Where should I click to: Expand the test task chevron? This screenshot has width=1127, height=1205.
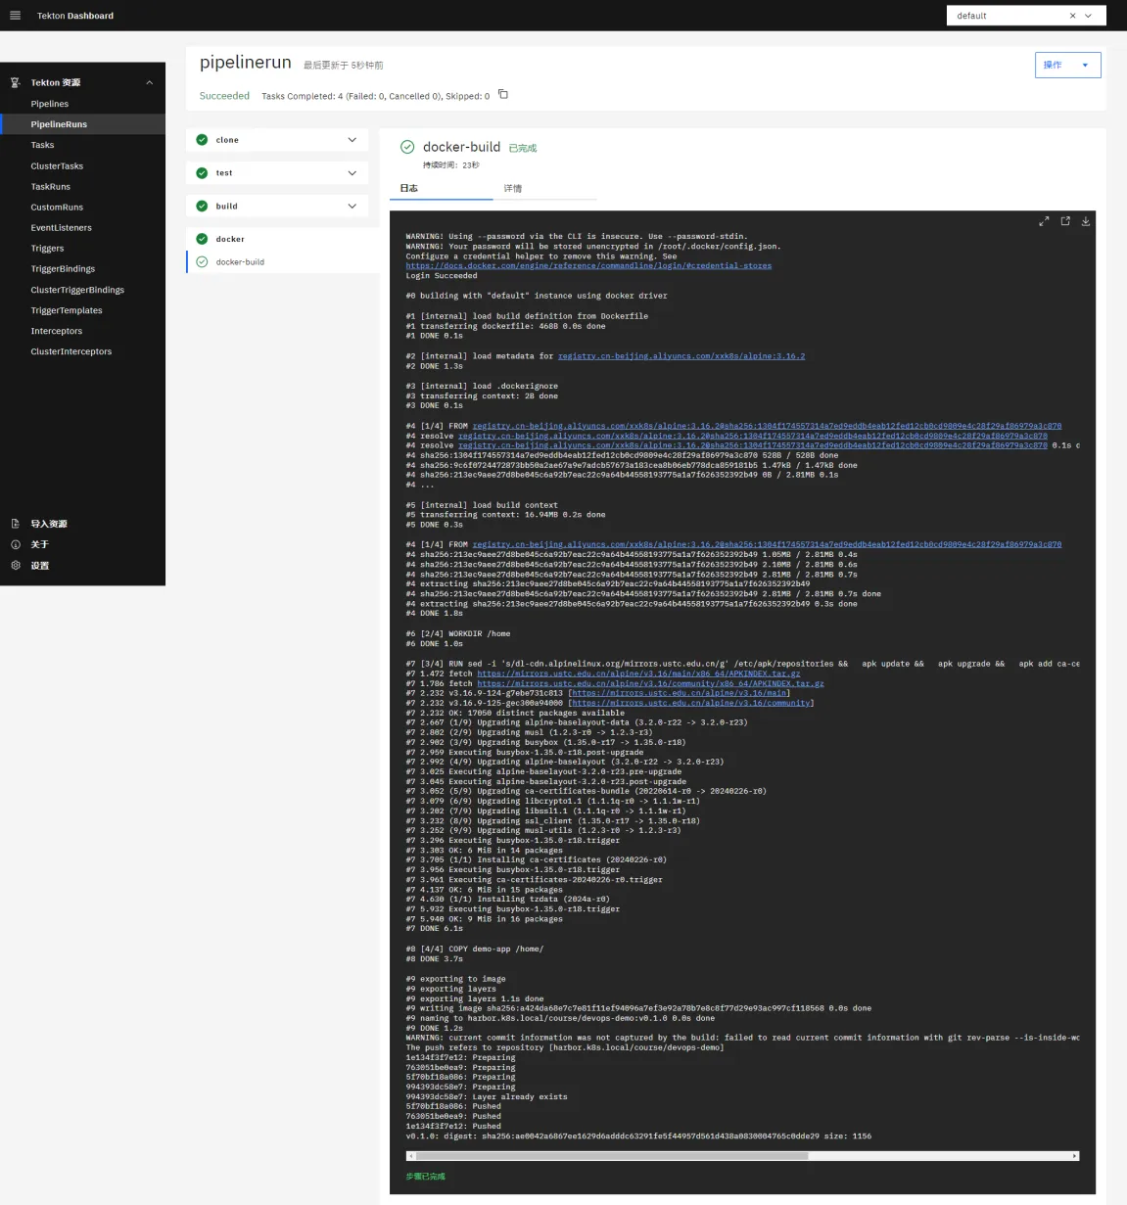coord(352,173)
